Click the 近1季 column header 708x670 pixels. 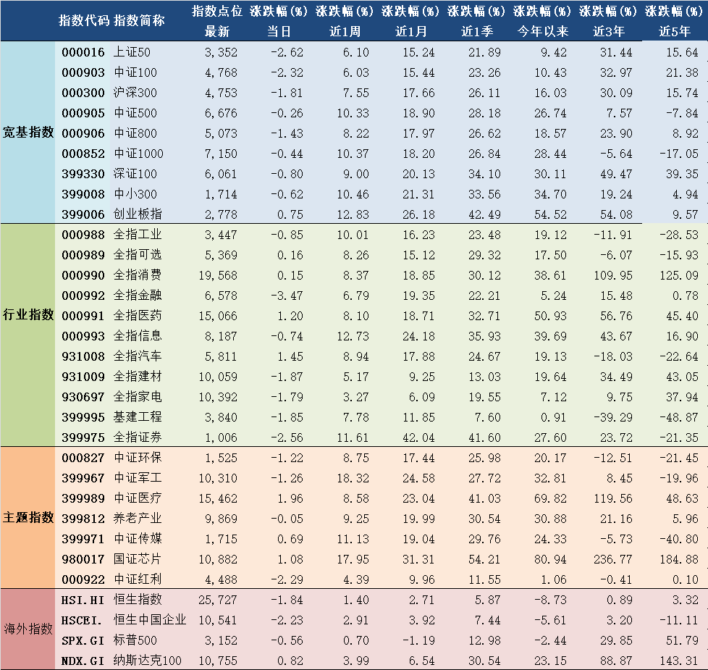(477, 32)
